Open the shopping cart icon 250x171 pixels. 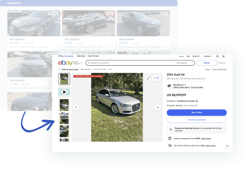[x=223, y=56]
